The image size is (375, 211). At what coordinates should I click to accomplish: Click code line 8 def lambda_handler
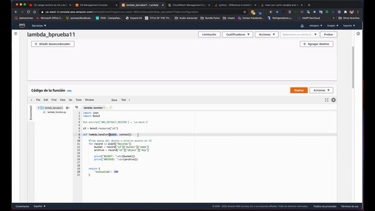pos(107,134)
